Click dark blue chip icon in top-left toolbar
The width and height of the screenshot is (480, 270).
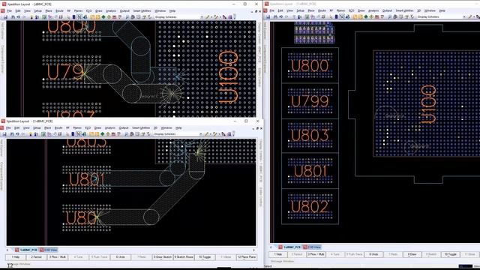(x=74, y=16)
